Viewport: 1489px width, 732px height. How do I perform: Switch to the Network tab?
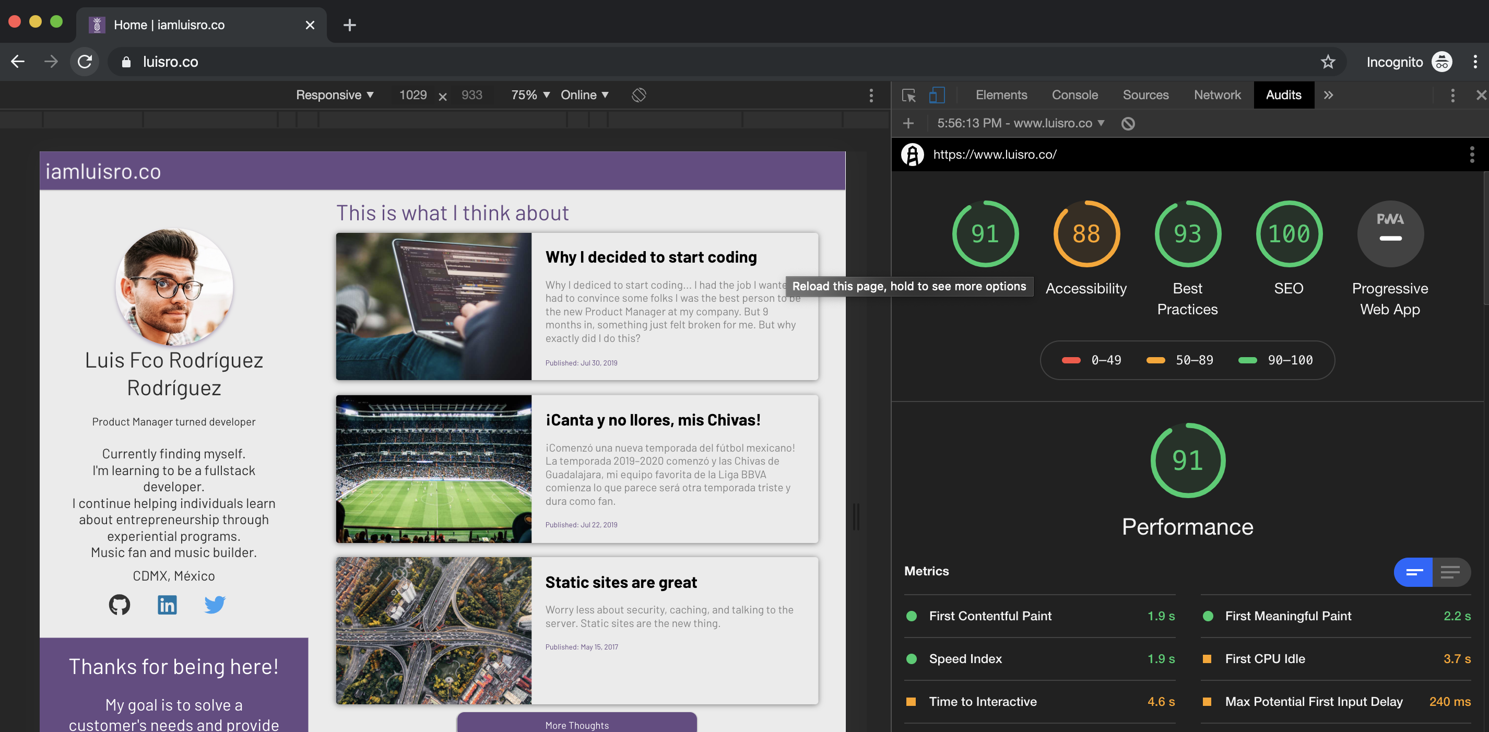pyautogui.click(x=1218, y=95)
